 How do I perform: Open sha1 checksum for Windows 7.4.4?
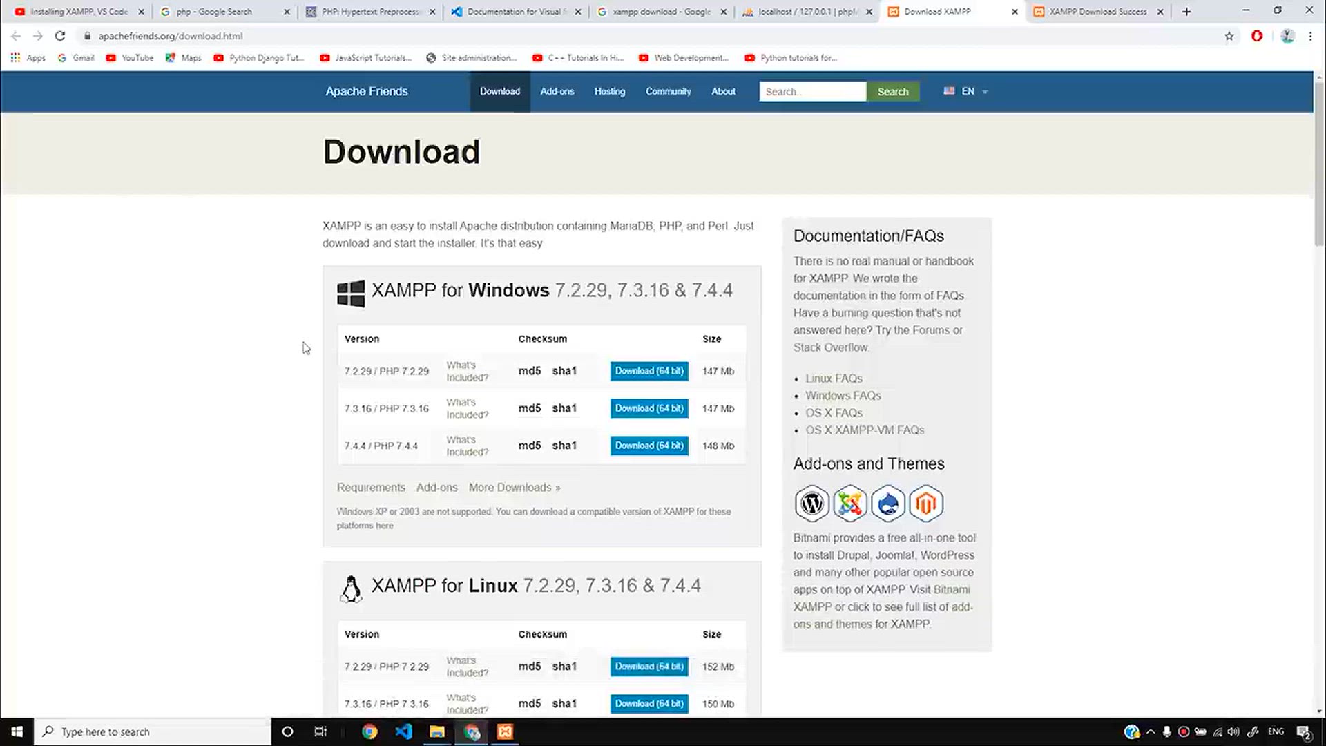564,446
